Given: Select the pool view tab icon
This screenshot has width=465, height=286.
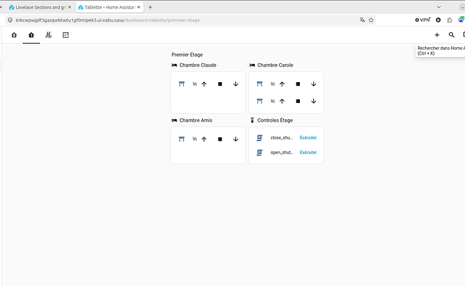Looking at the screenshot, I should click(x=49, y=35).
